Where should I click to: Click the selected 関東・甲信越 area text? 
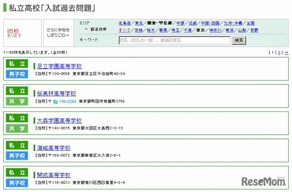[x=160, y=23]
